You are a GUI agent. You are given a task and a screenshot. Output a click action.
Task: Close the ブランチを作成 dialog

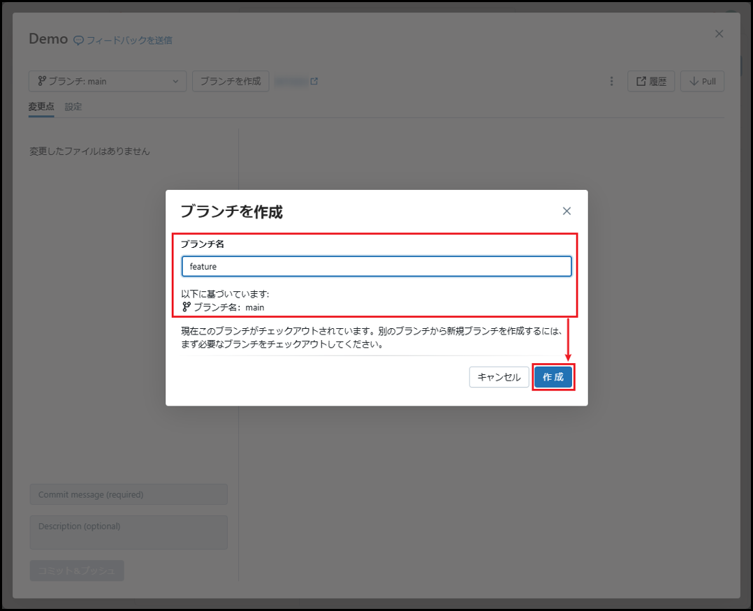click(566, 211)
